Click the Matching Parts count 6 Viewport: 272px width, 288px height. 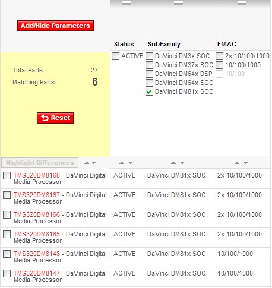[x=95, y=82]
